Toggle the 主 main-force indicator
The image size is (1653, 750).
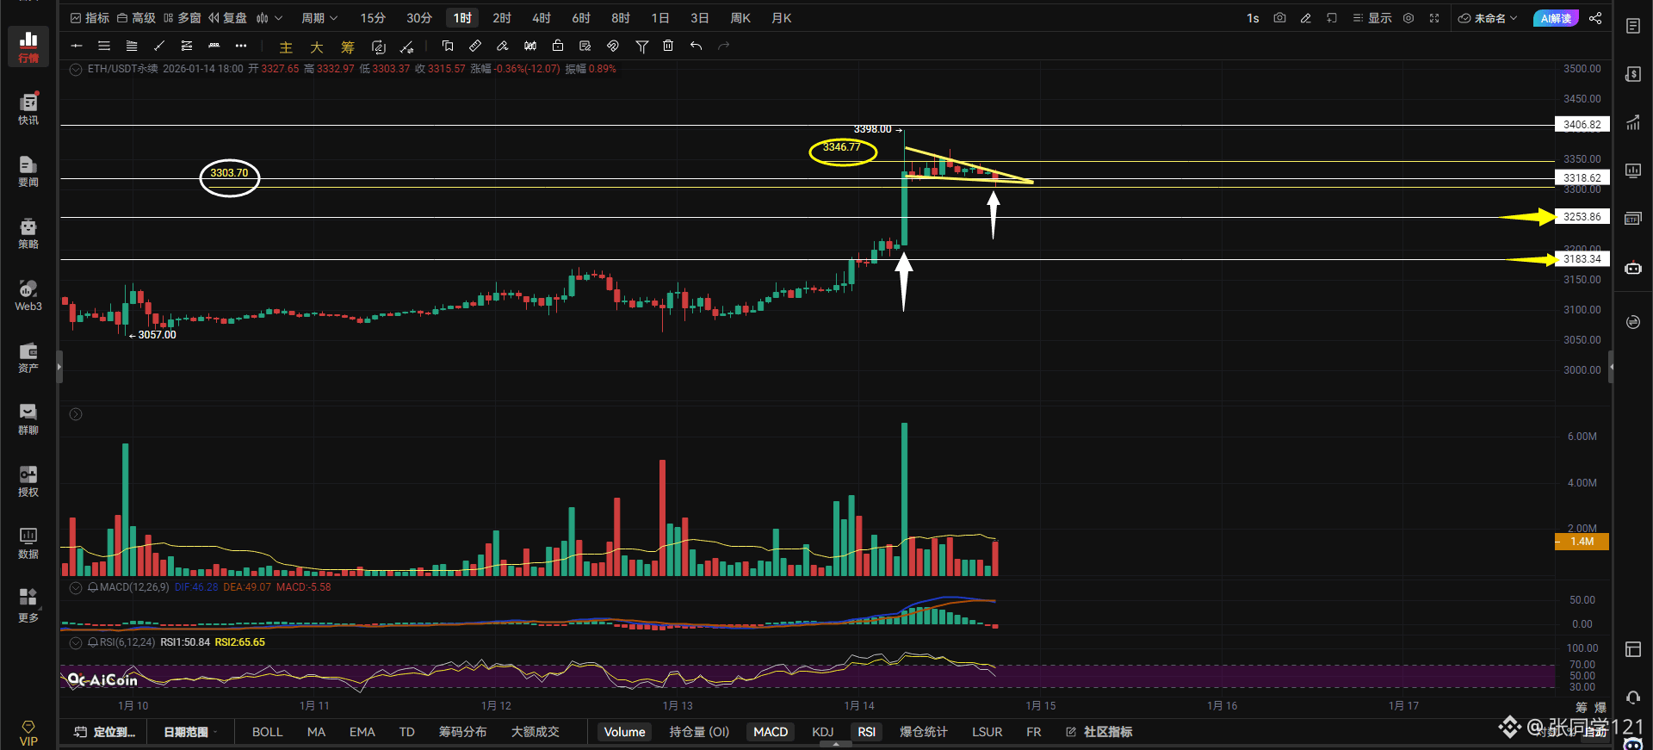click(x=286, y=47)
